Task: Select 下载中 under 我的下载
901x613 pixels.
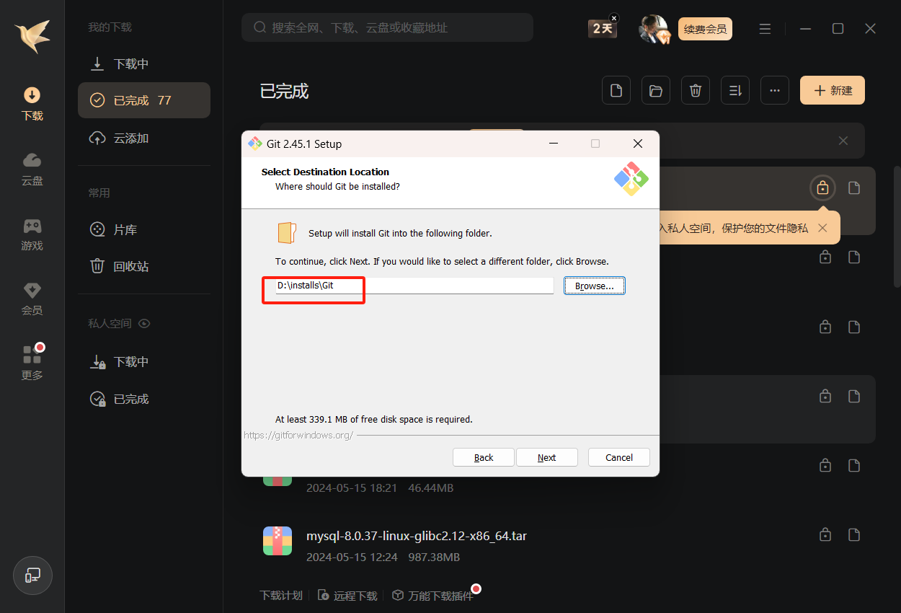Action: 144,63
